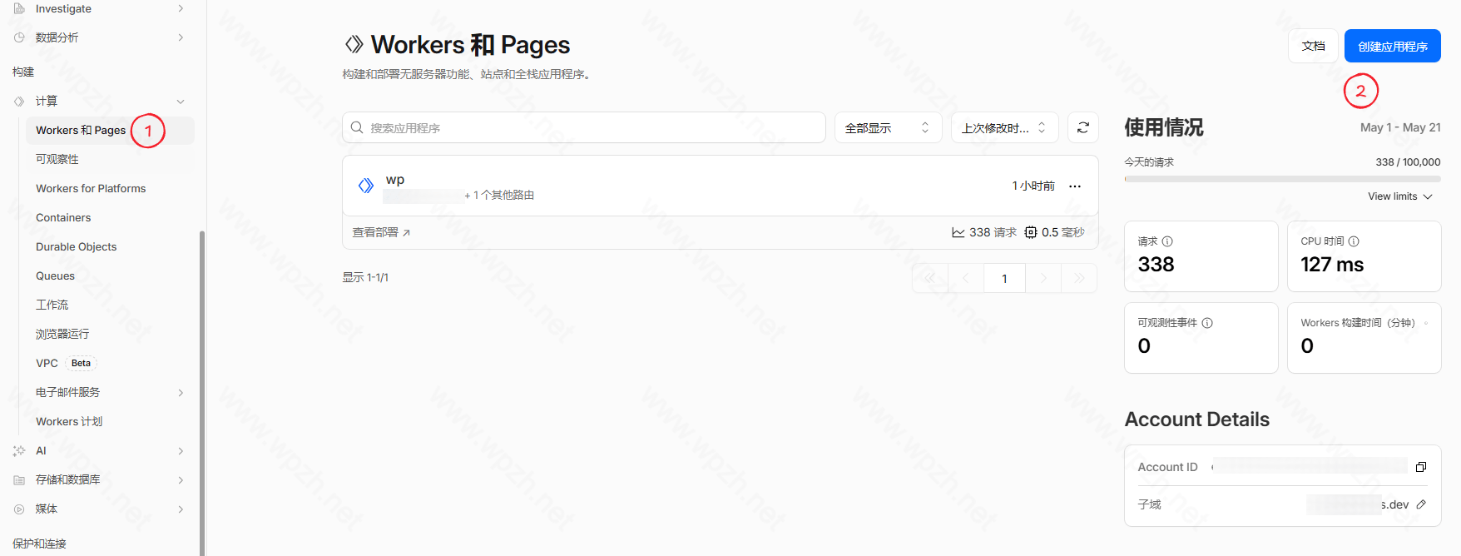The height and width of the screenshot is (556, 1461).
Task: Open Workers for Platforms
Action: tap(91, 189)
